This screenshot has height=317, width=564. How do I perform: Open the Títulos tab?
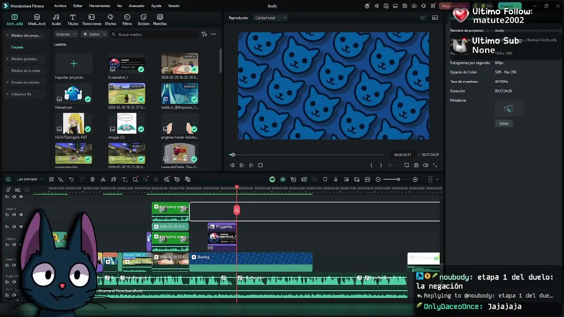tap(73, 20)
